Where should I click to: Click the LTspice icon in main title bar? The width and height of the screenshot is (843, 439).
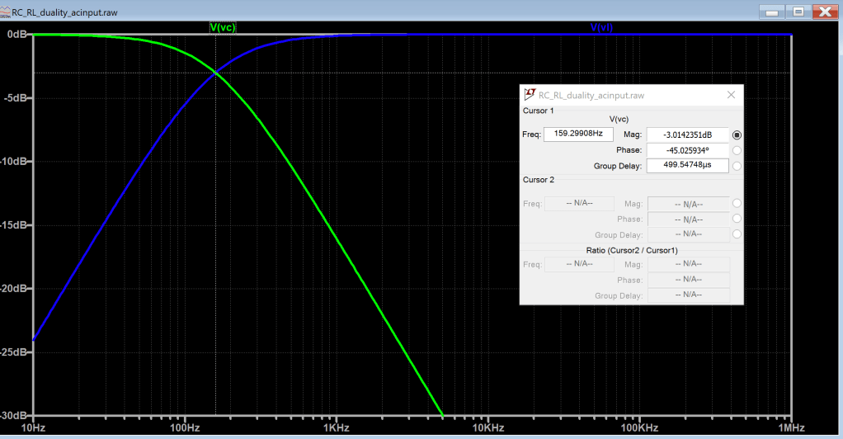pyautogui.click(x=6, y=12)
